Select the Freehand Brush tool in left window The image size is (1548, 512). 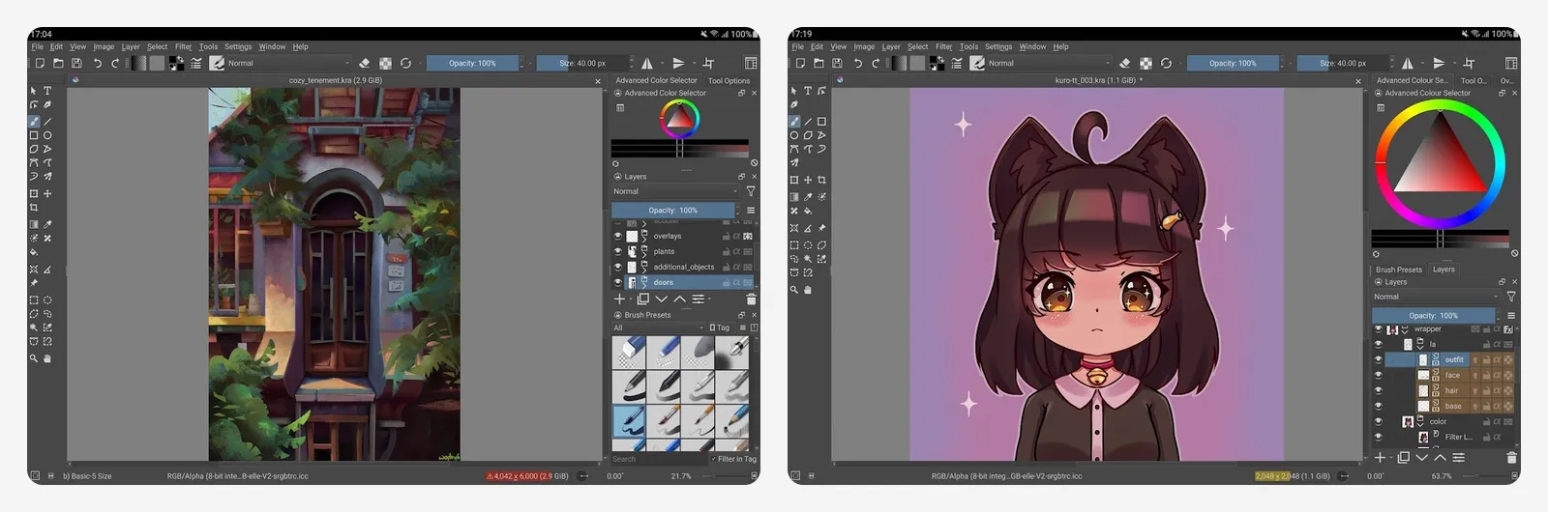(x=34, y=122)
